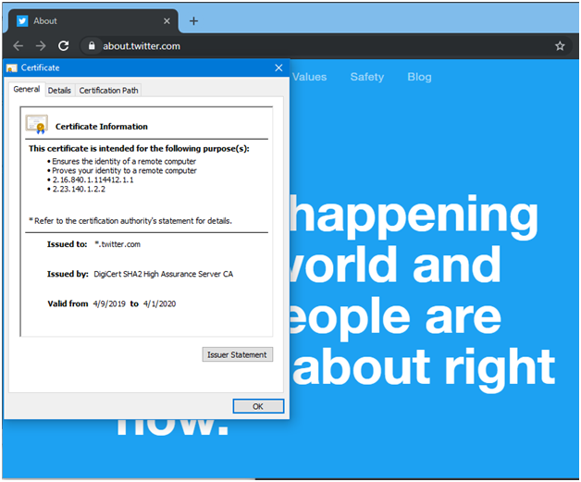Confirm the dialog with OK
Image resolution: width=581 pixels, height=482 pixels.
[258, 406]
